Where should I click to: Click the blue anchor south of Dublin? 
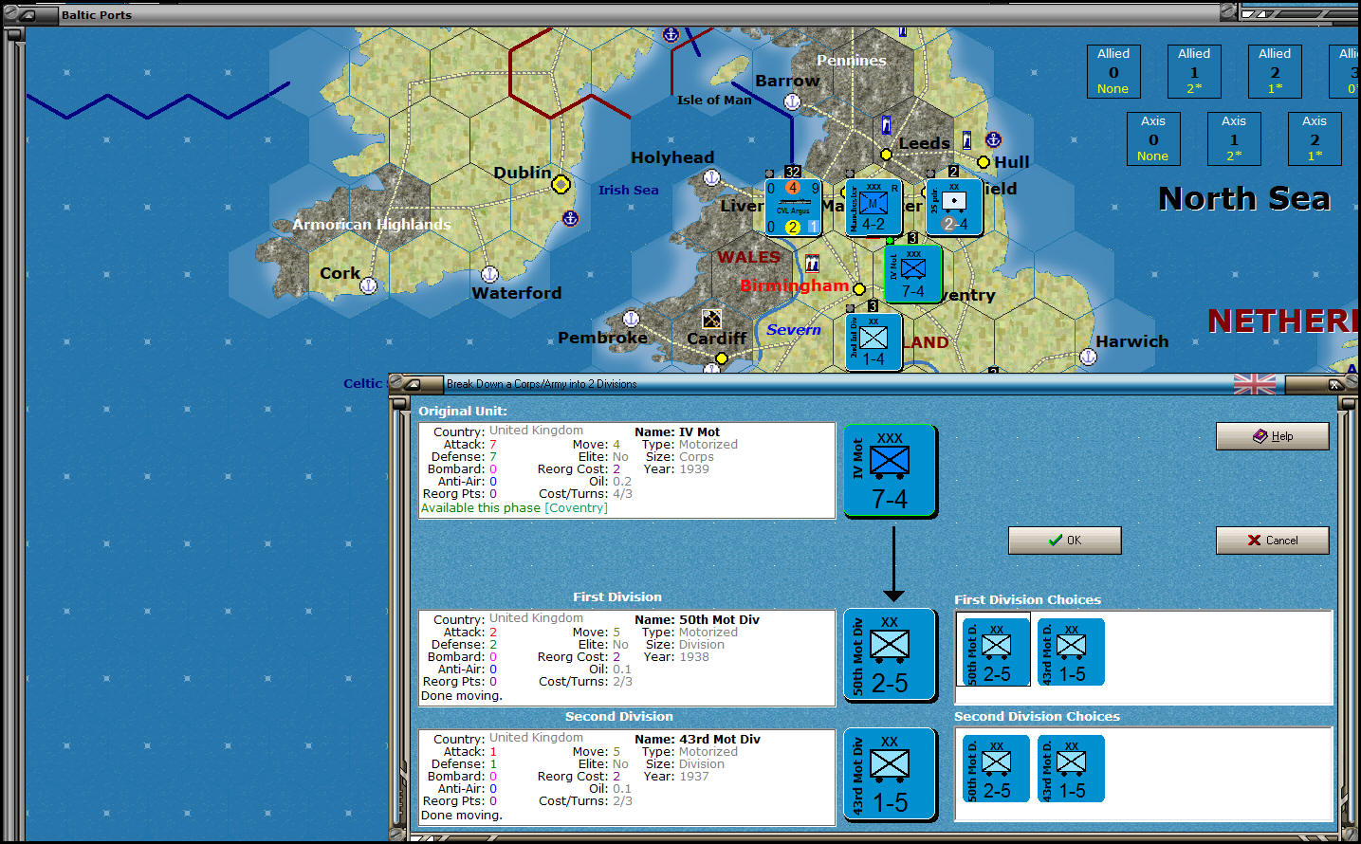pos(570,218)
